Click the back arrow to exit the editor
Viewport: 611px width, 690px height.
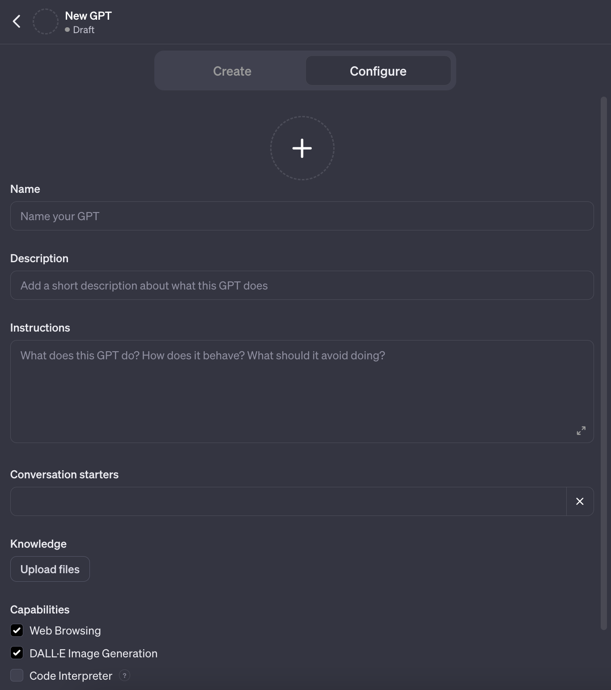[x=17, y=21]
